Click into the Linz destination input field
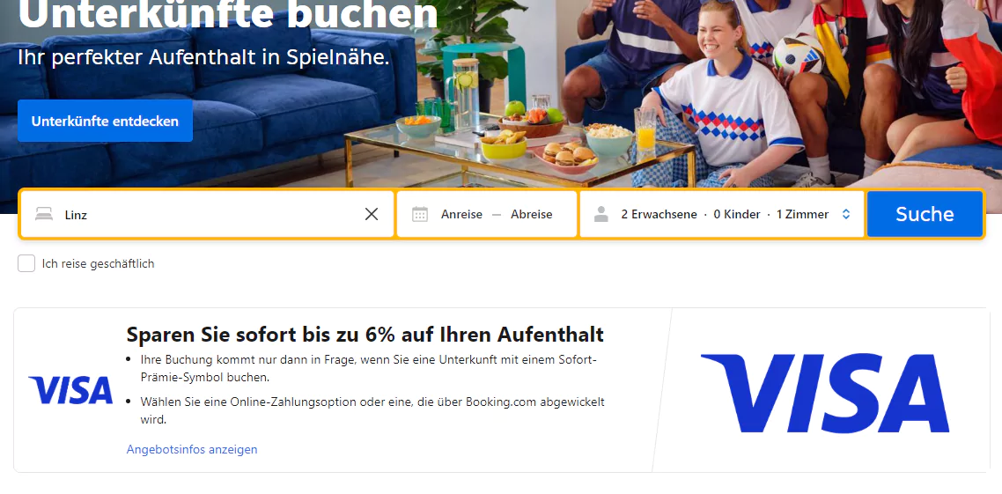 click(x=211, y=214)
